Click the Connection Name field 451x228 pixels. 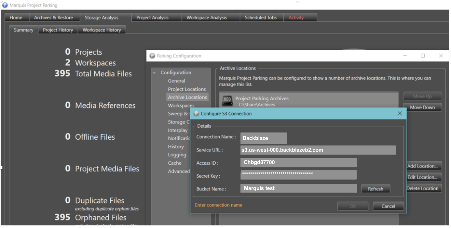pos(264,138)
